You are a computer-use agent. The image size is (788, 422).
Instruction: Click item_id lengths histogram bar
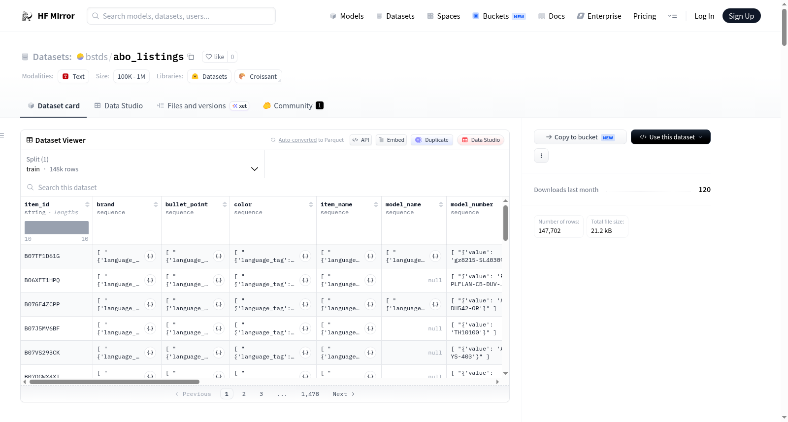[x=57, y=227]
